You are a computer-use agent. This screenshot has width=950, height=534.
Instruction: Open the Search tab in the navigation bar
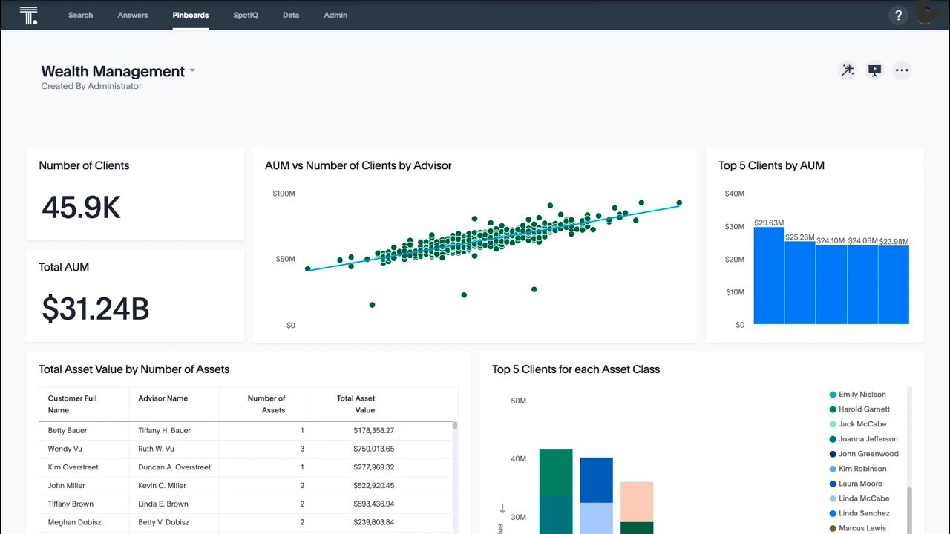coord(80,15)
